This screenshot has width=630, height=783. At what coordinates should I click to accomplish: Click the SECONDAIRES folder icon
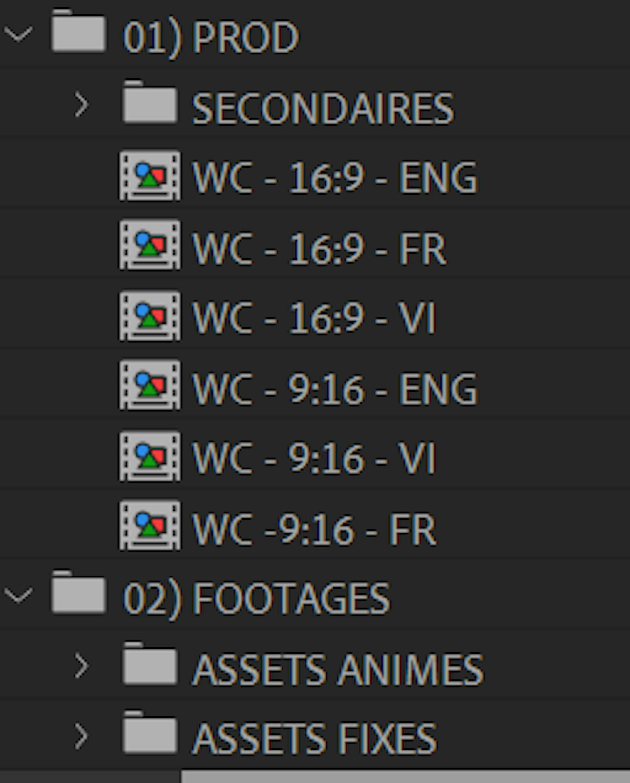click(x=150, y=103)
